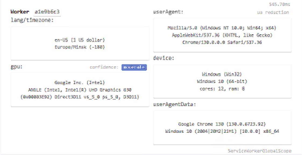302x155 pixels.
Task: Select the en-US (1 US dollar) line
Action: click(80, 40)
